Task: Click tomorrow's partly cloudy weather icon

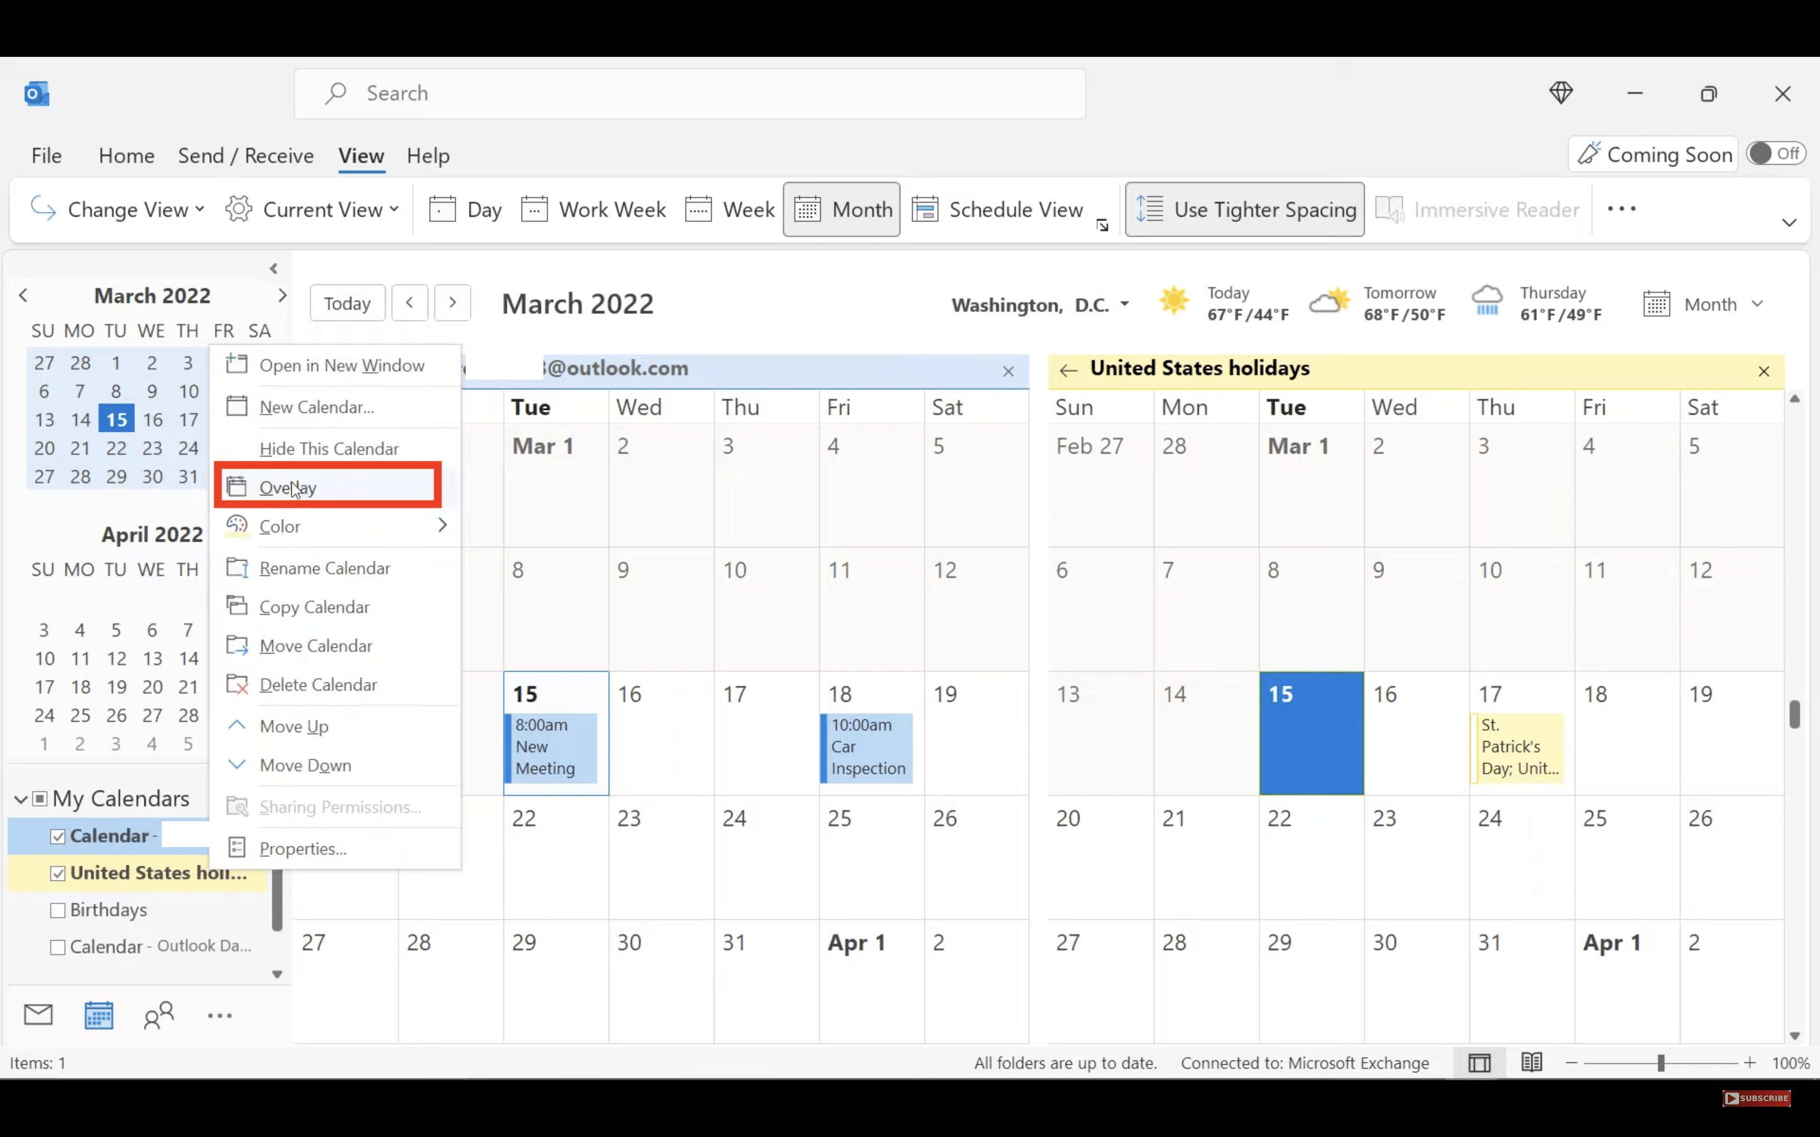Action: click(1330, 300)
